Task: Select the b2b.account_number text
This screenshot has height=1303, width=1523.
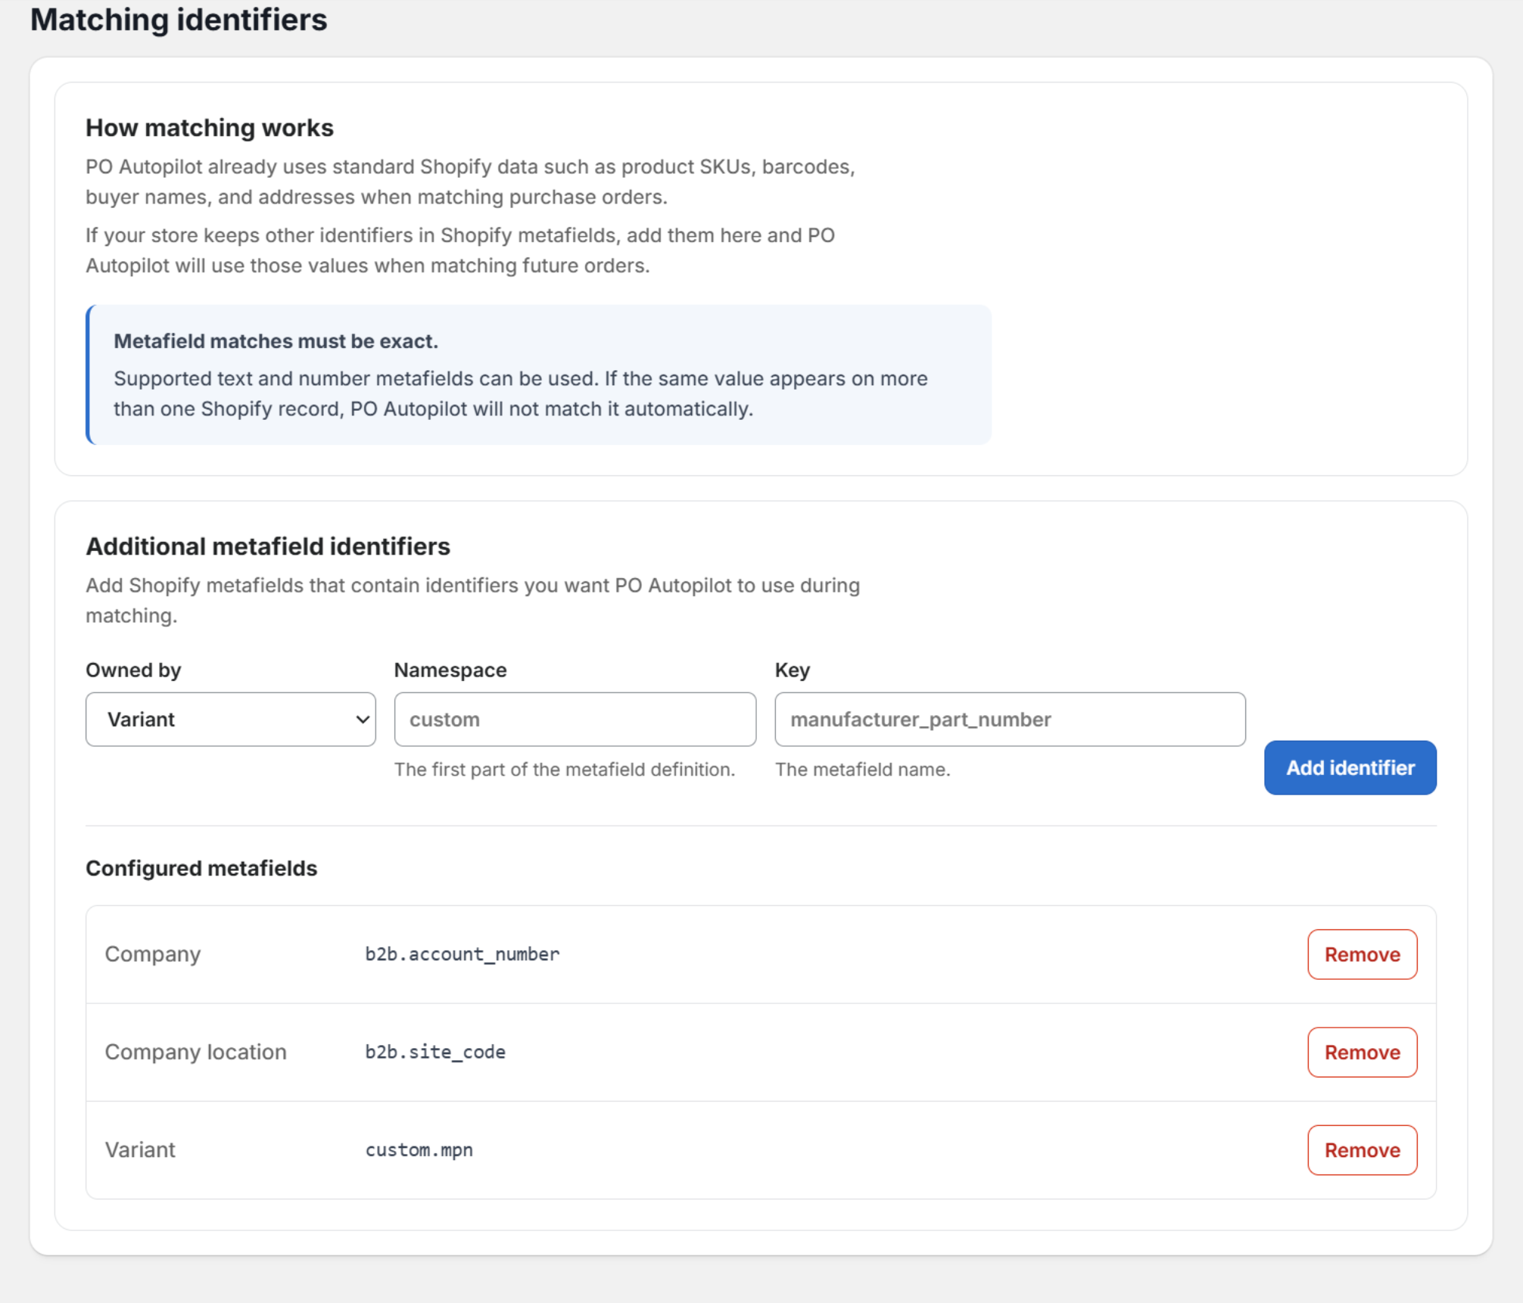Action: [462, 954]
